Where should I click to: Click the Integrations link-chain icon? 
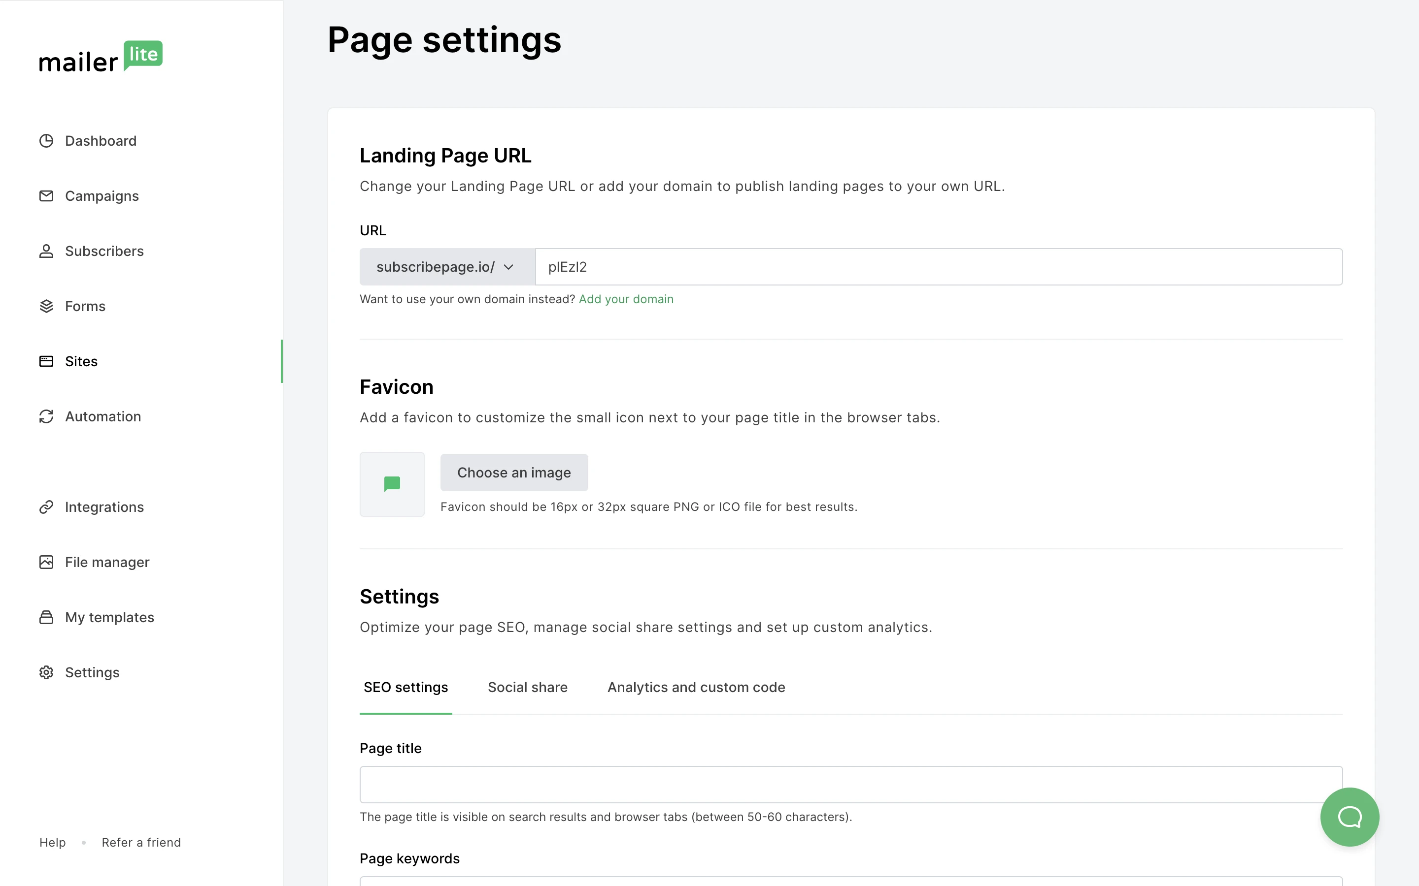[46, 507]
